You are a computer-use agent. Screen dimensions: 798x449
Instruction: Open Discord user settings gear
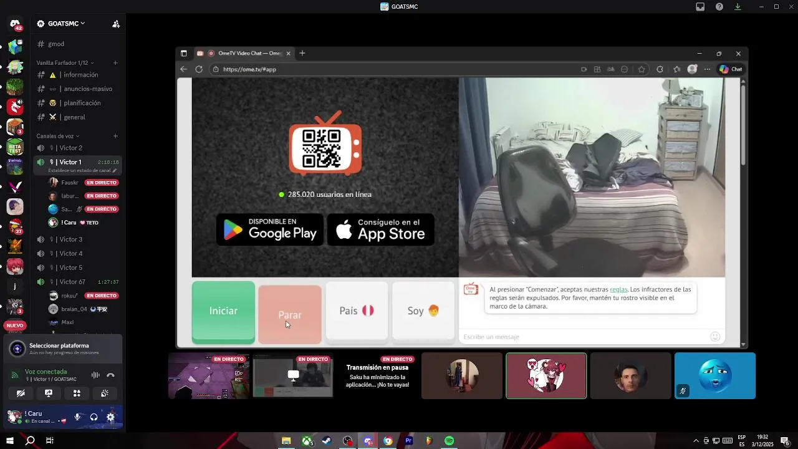(x=110, y=417)
